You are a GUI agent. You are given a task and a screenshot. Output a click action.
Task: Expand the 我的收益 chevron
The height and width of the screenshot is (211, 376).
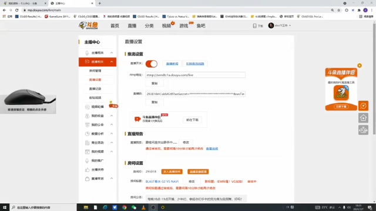click(112, 116)
